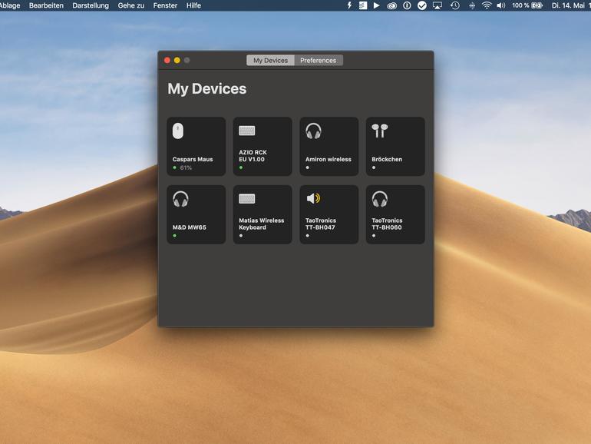Open the AirPlay display menu bar icon
The height and width of the screenshot is (444, 591).
(437, 5)
